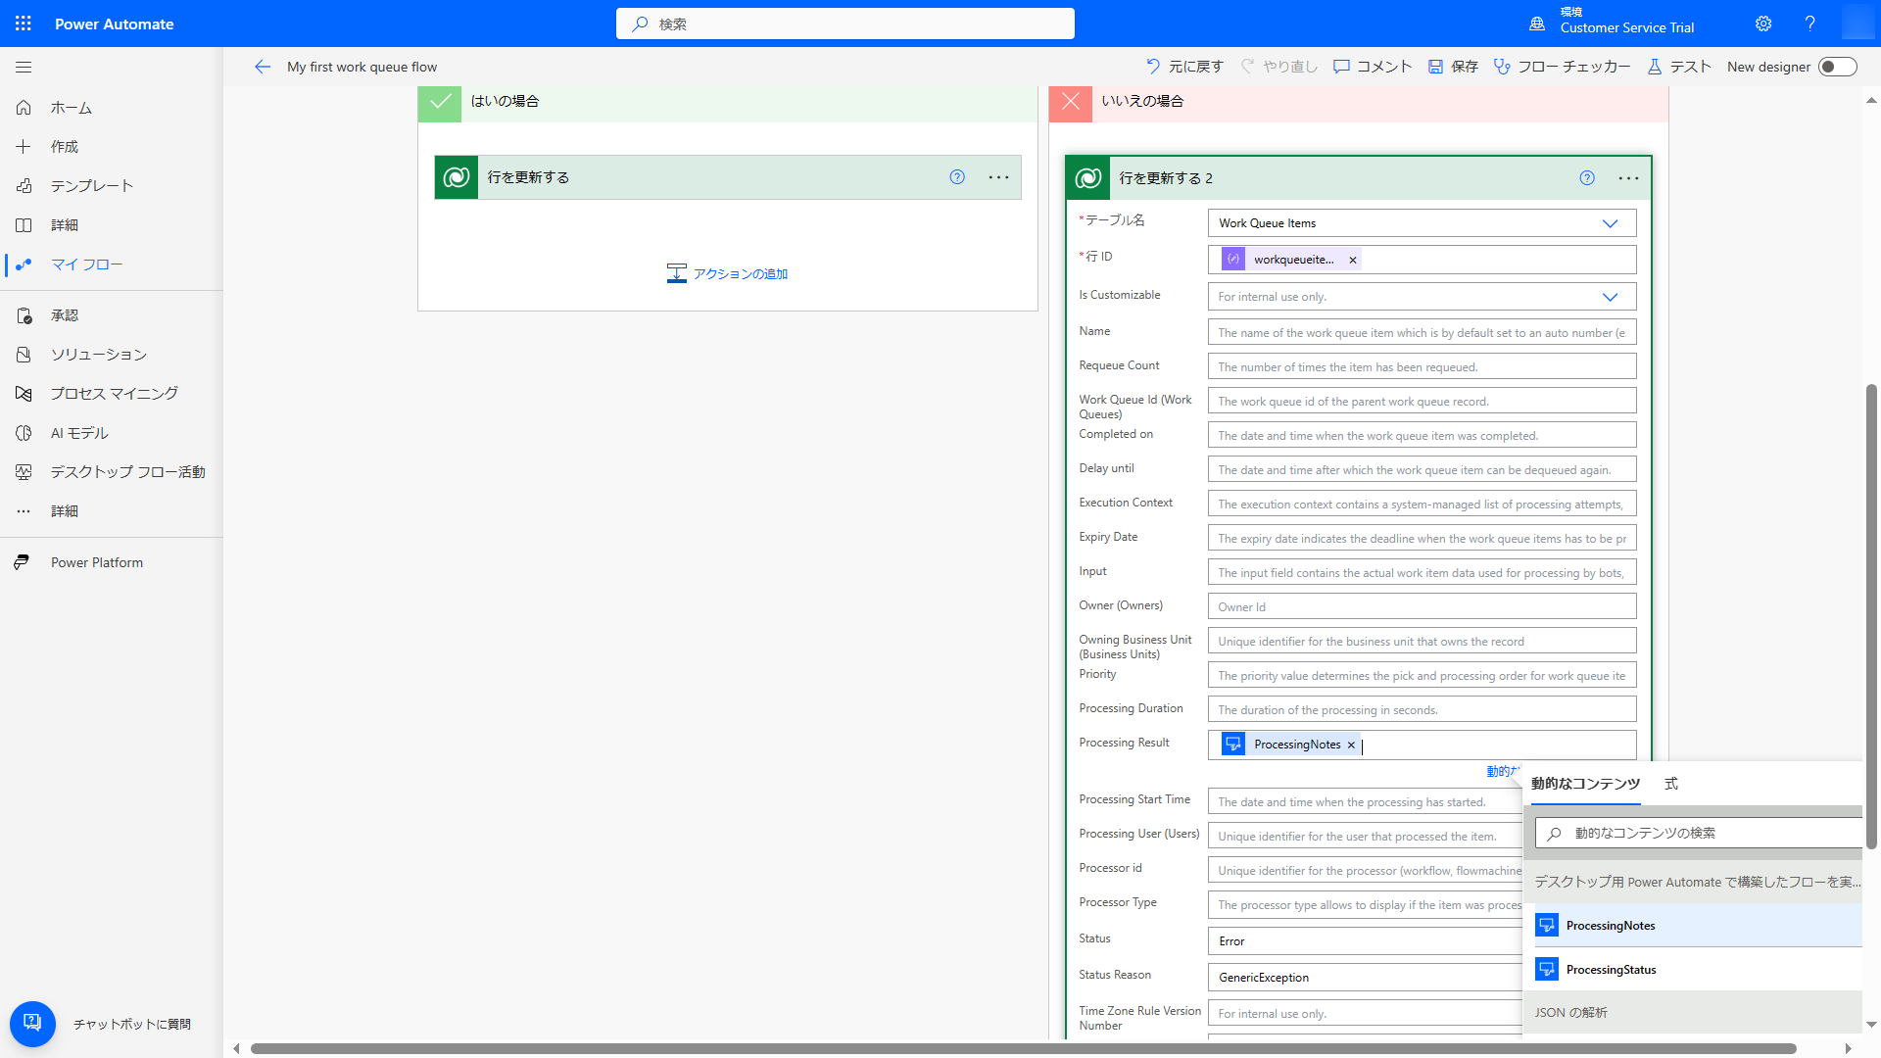Open マイ フロー in the sidebar

(112, 264)
